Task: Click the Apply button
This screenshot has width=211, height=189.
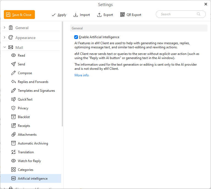Action: click(59, 15)
